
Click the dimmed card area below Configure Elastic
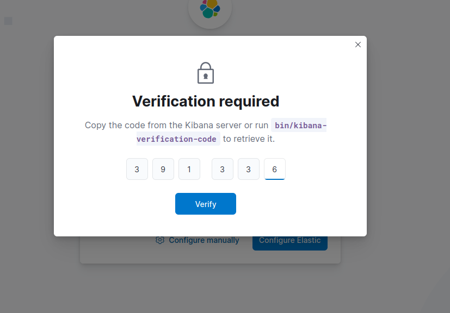click(210, 257)
